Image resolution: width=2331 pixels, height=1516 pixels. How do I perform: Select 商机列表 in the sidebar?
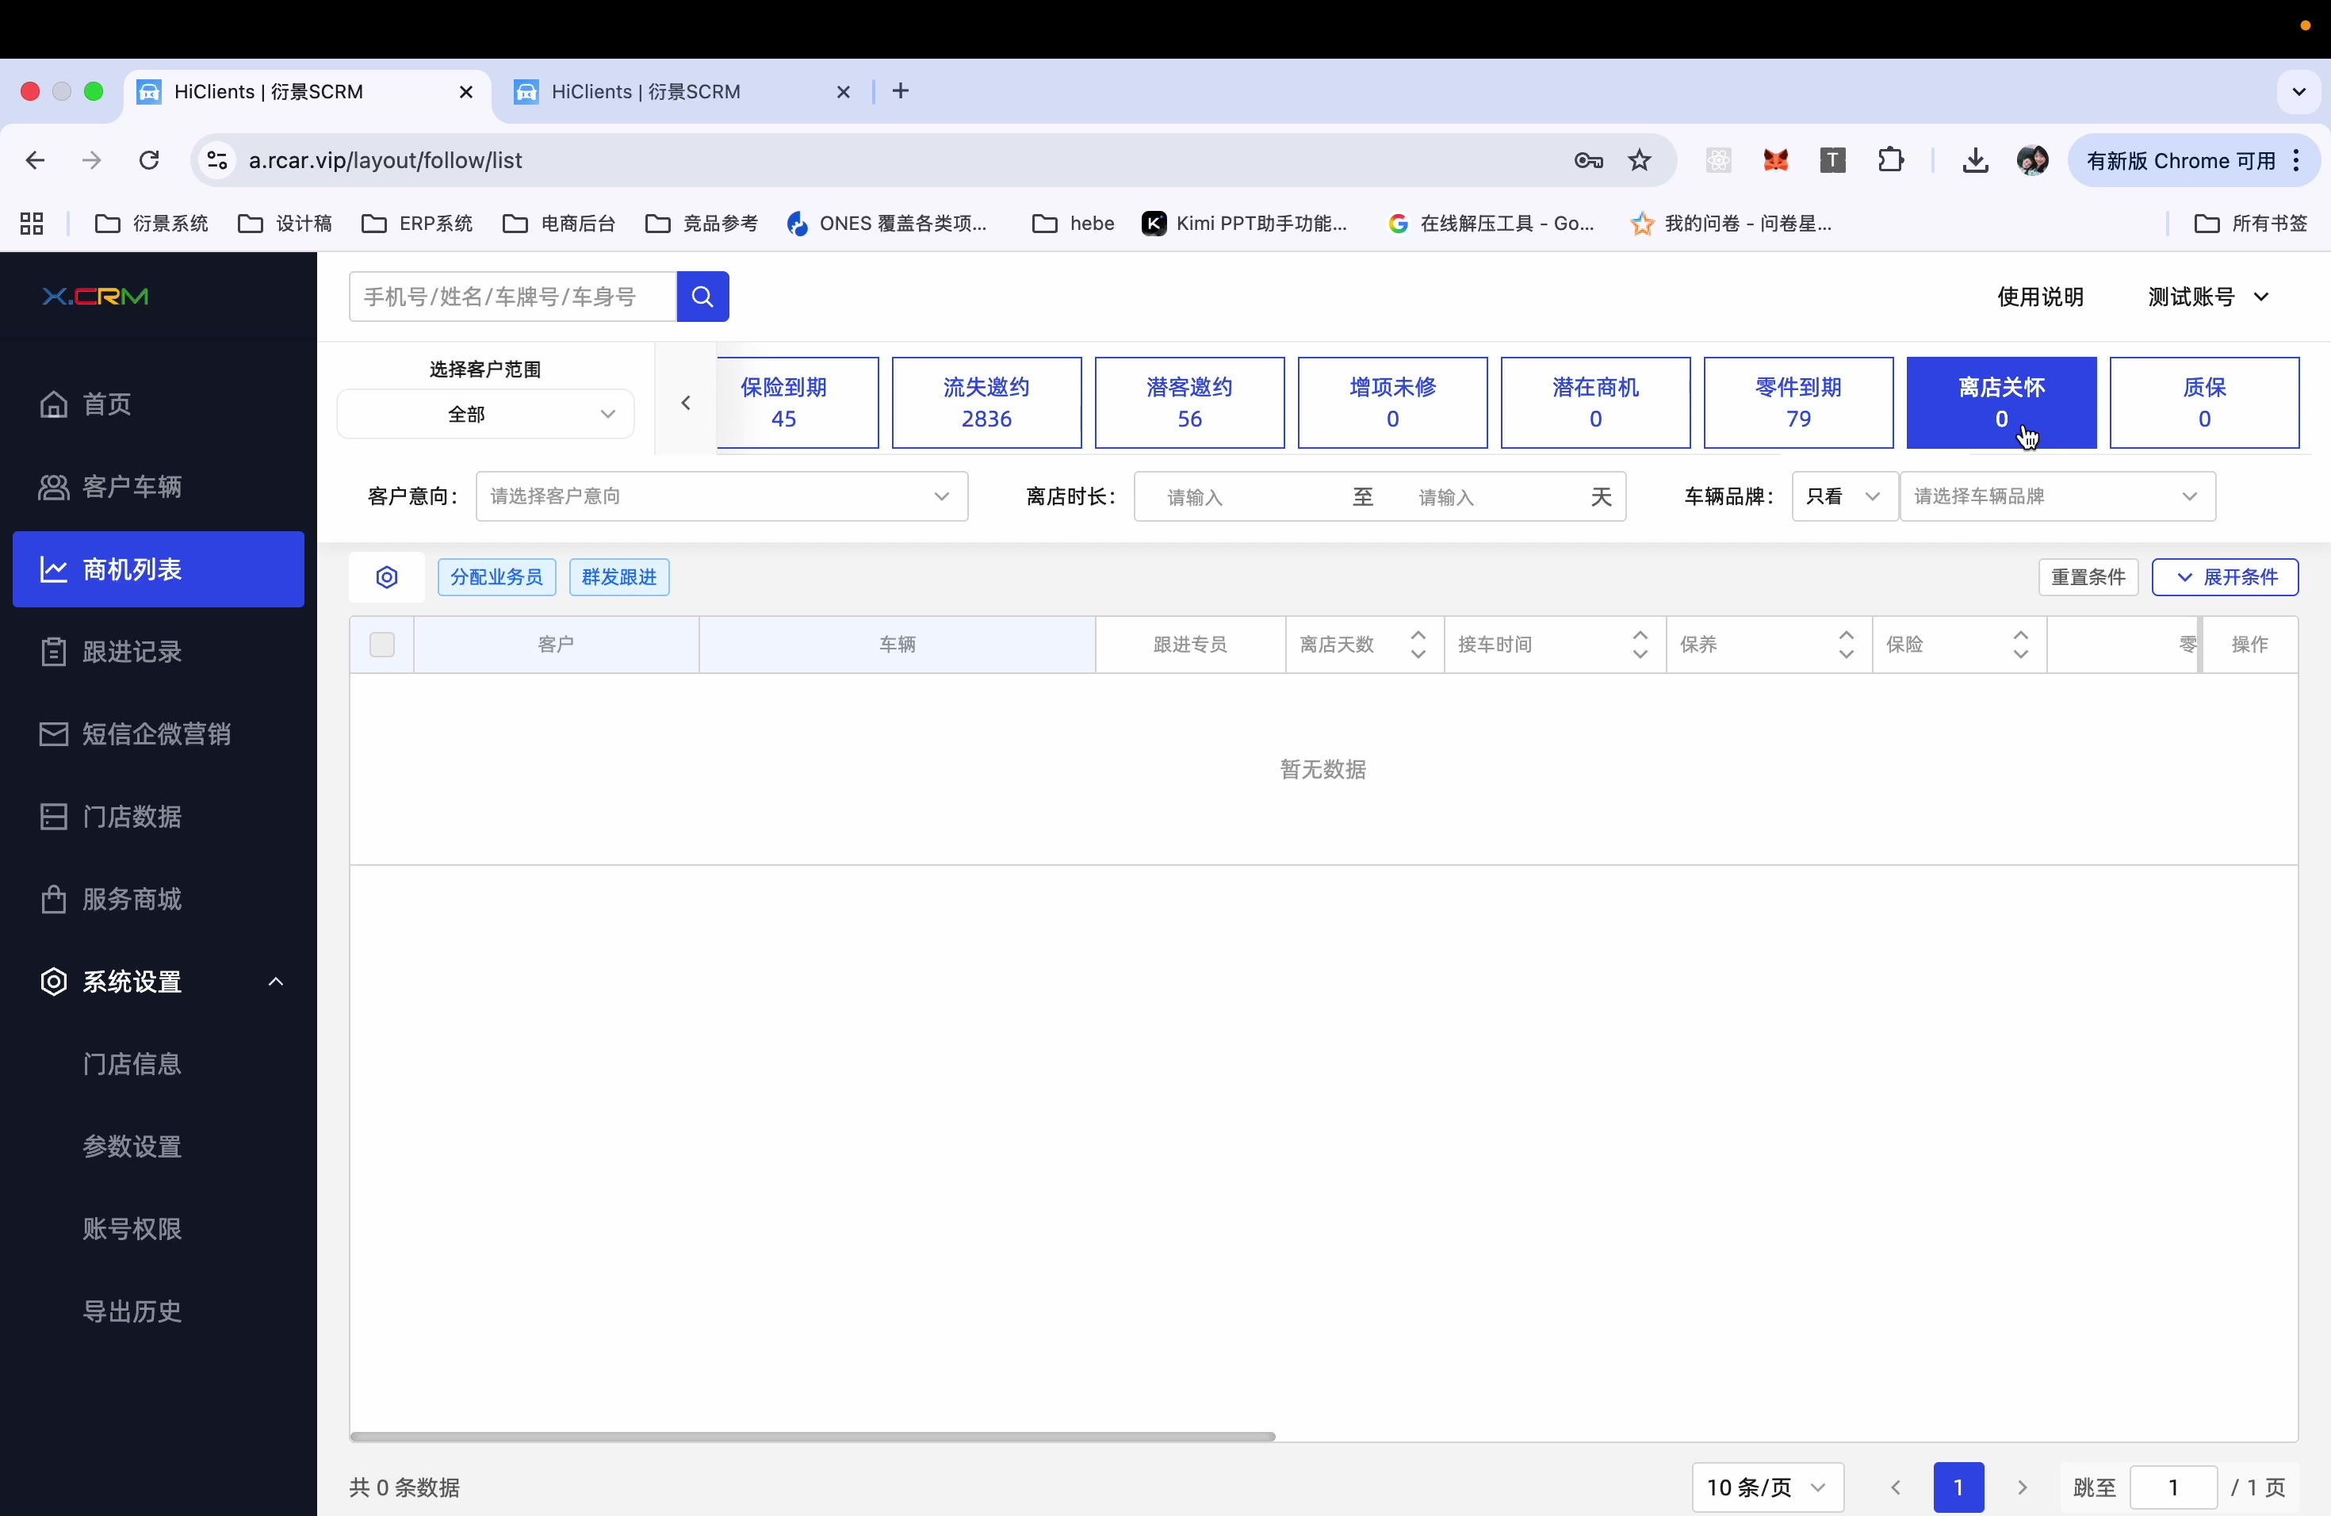click(x=159, y=569)
